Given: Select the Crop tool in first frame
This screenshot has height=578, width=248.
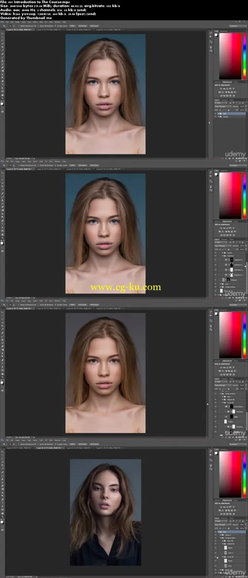Looking at the screenshot, I should pos(2,47).
